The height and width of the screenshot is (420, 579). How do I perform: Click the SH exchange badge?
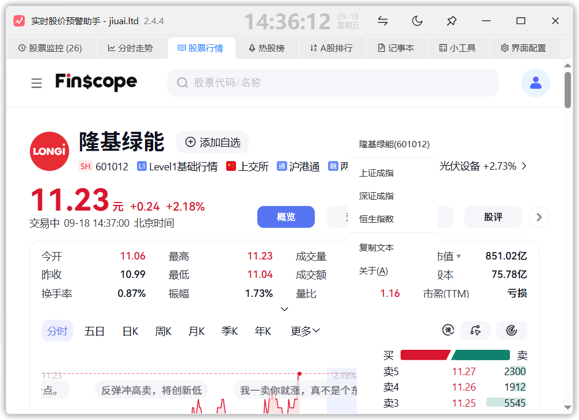[x=85, y=166]
